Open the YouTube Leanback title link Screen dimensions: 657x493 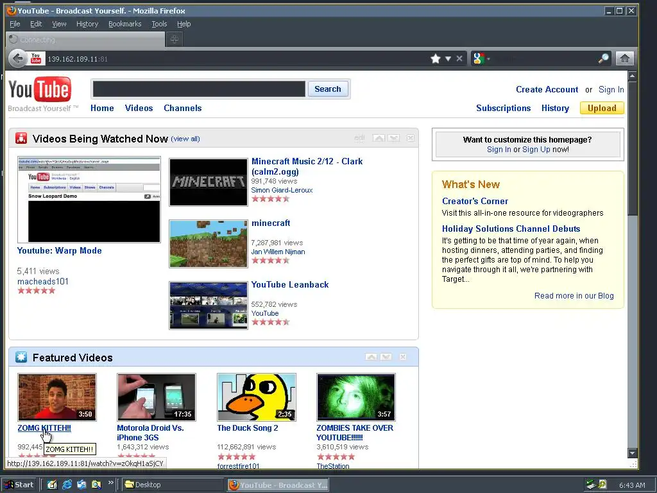(290, 284)
